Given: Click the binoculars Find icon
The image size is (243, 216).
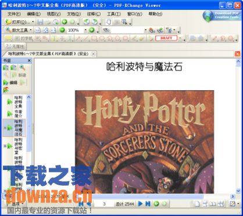Looking at the screenshot, I should [106, 30].
